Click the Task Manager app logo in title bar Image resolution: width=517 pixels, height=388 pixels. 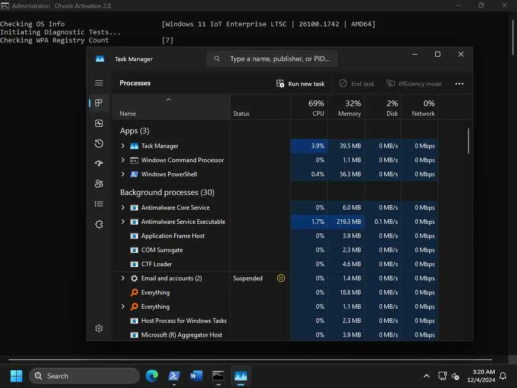tap(100, 59)
